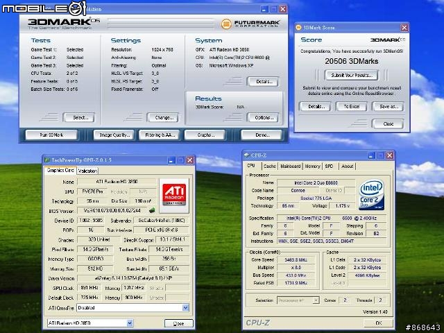Click the ATI Radeon logo in GPU-Z
The width and height of the screenshot is (444, 333).
174,196
